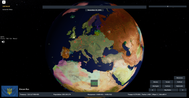Click the date label November 15, 2041
The image size is (189, 98).
coord(95,10)
